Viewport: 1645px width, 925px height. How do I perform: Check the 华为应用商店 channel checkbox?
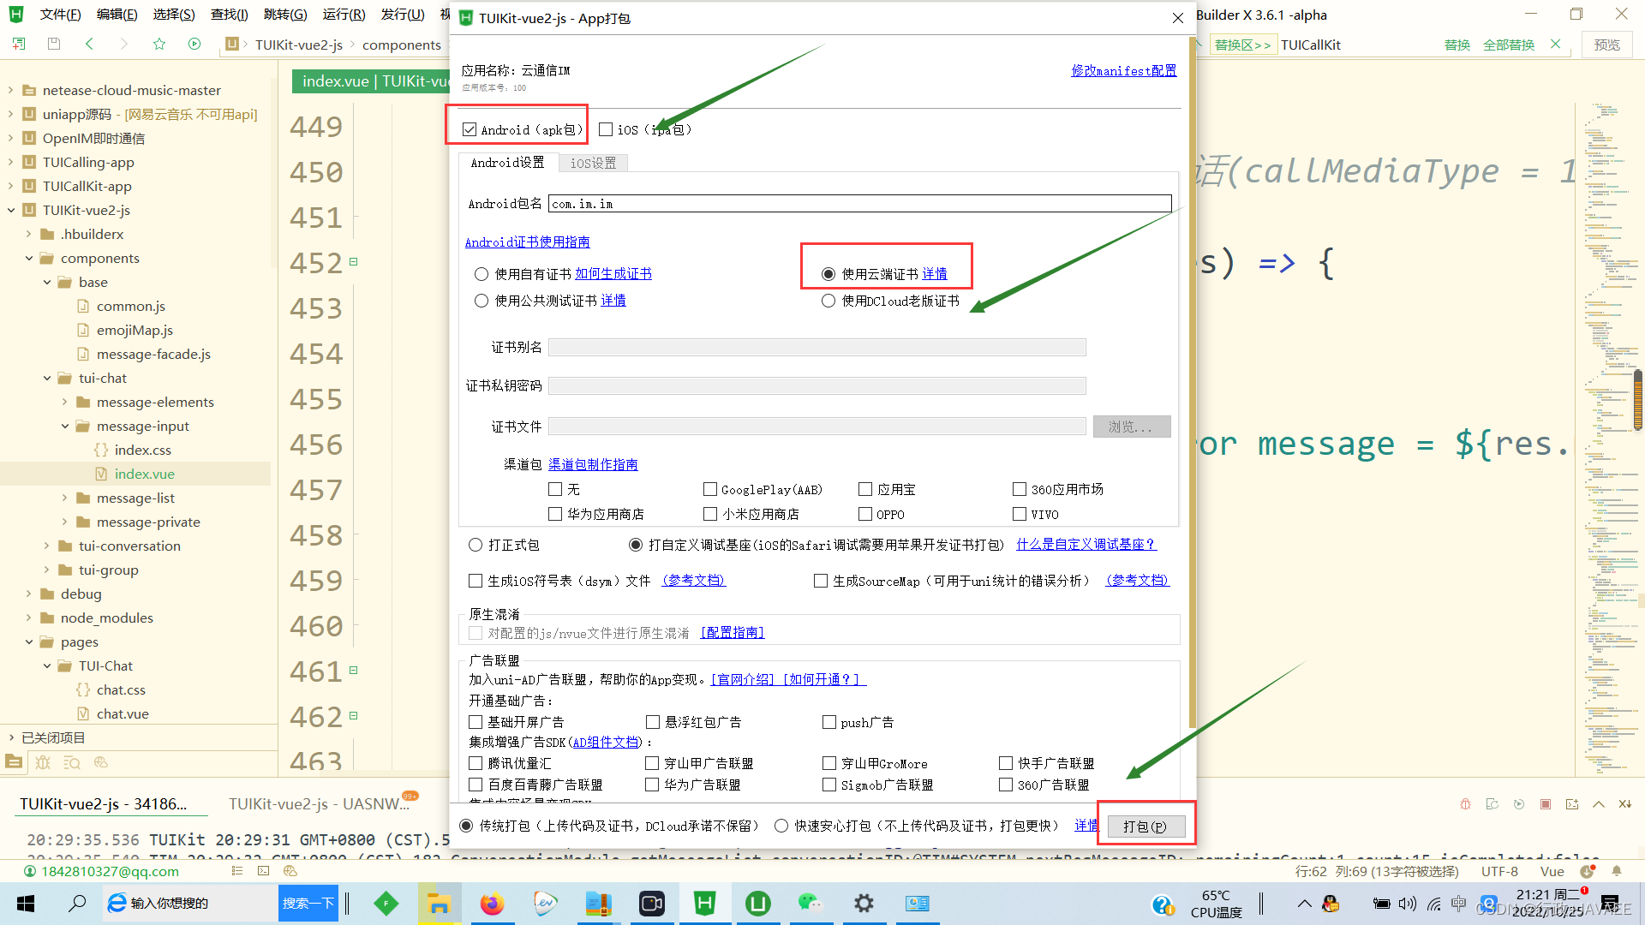[x=555, y=514]
